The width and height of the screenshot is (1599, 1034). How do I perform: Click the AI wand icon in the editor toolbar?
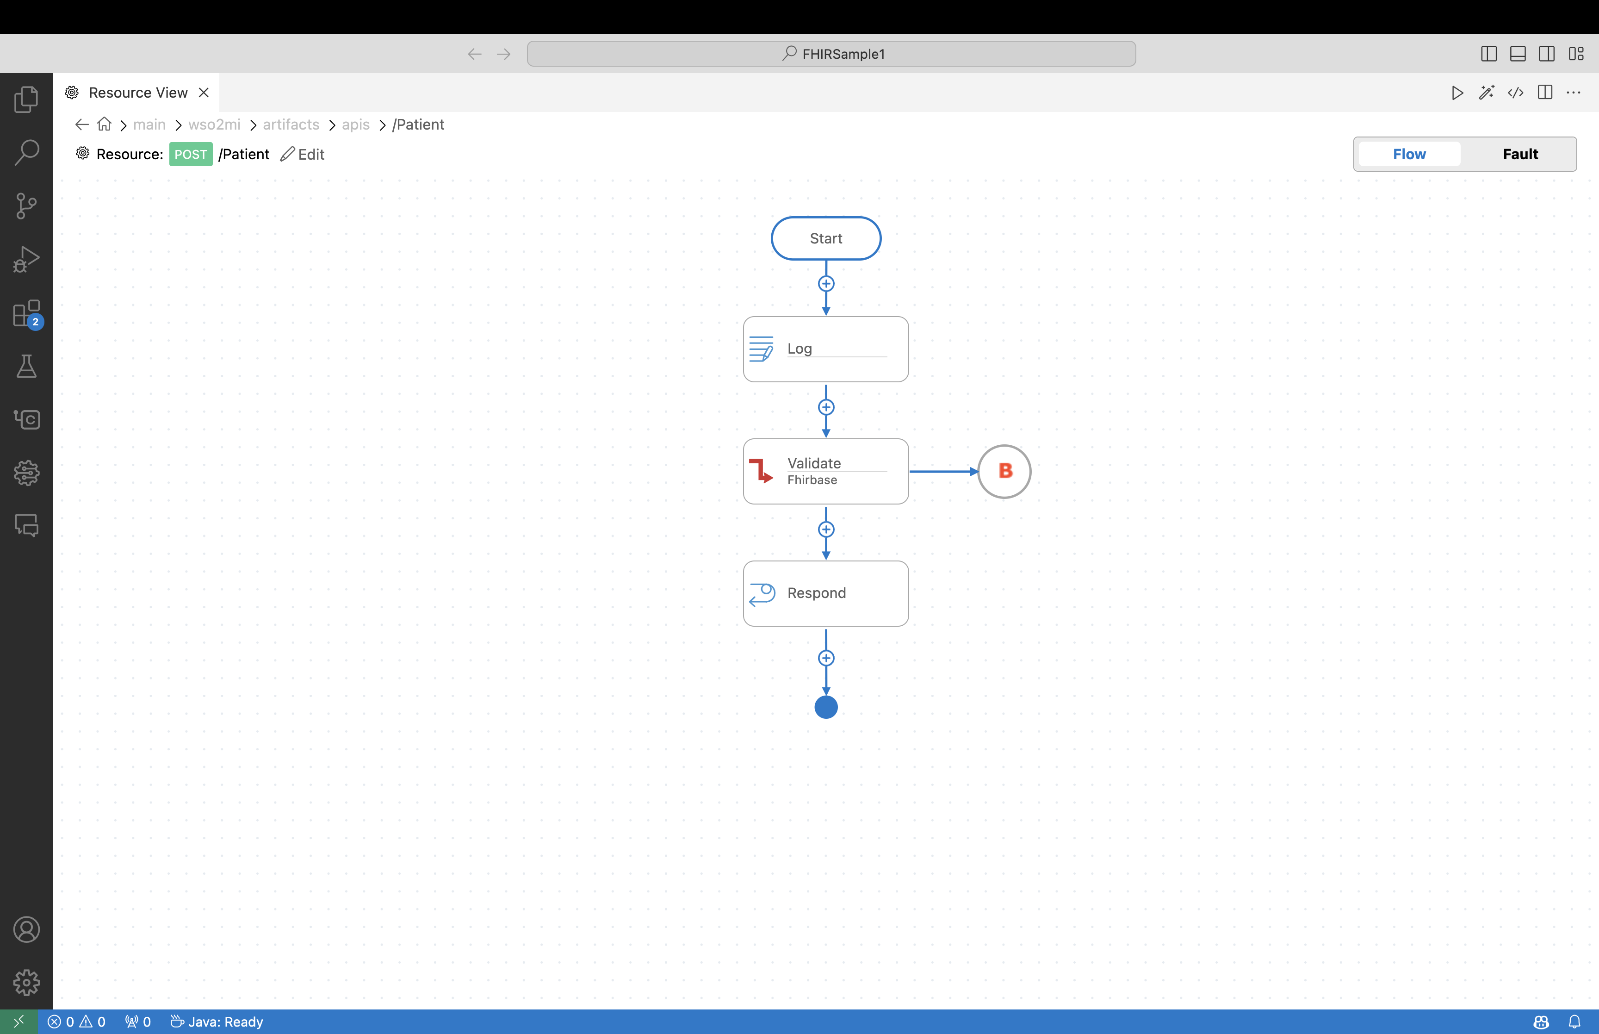pyautogui.click(x=1486, y=93)
